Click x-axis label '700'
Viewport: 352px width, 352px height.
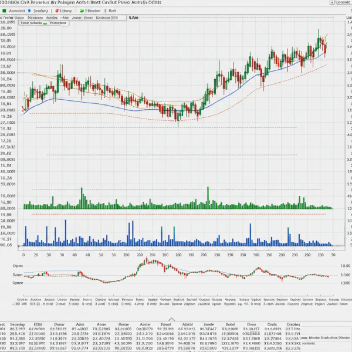click(x=204, y=255)
